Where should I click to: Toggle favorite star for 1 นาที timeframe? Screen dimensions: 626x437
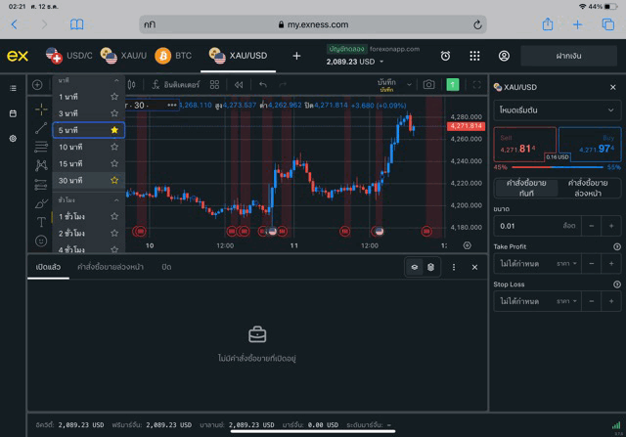(114, 97)
